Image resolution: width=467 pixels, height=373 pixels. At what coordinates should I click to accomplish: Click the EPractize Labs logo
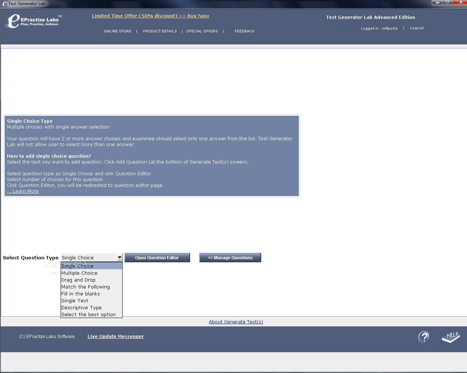tap(33, 21)
